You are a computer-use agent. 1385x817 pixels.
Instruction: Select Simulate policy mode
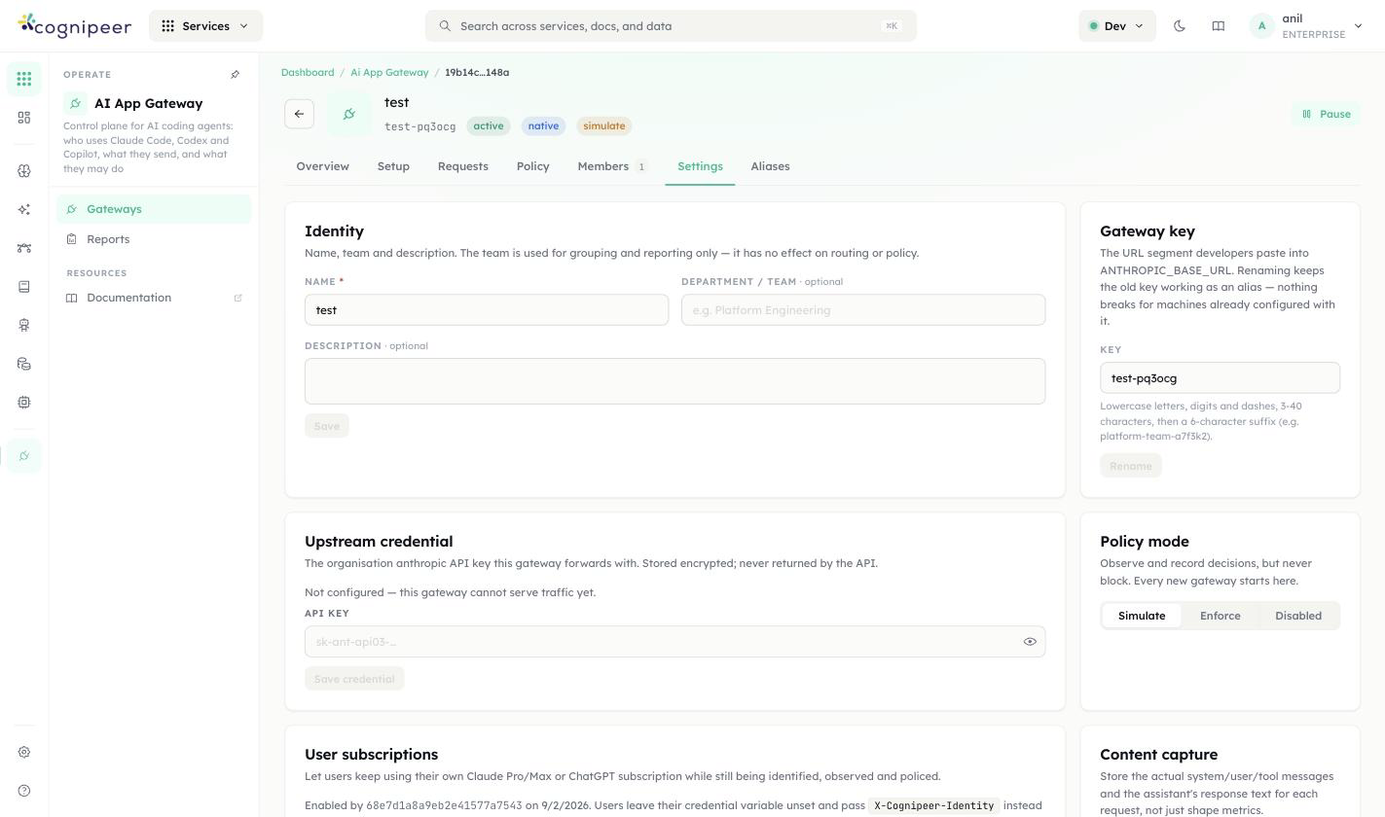(1142, 616)
